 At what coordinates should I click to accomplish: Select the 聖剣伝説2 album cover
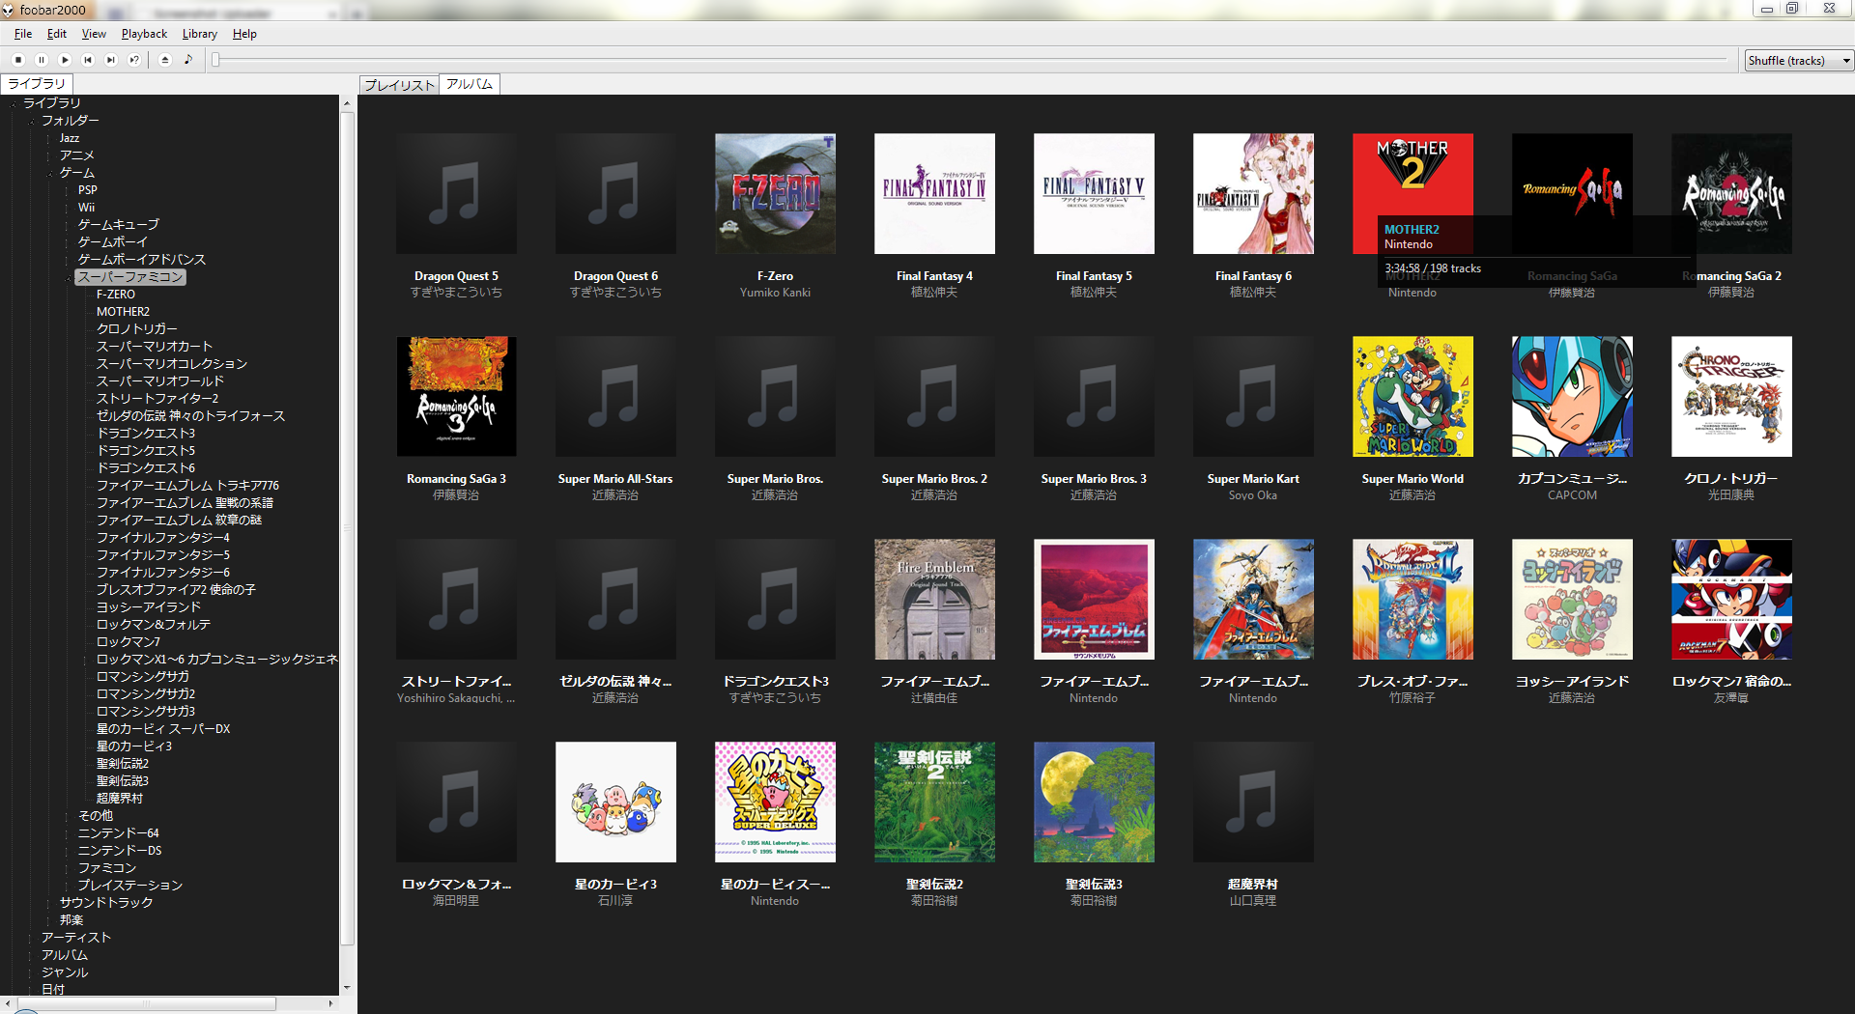(934, 803)
